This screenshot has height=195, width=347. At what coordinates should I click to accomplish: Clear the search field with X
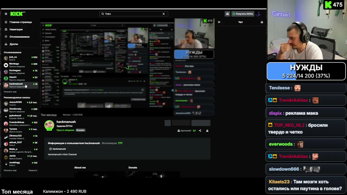[x=163, y=14]
